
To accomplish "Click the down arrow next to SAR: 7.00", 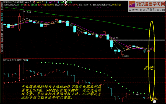I will 27,60.
